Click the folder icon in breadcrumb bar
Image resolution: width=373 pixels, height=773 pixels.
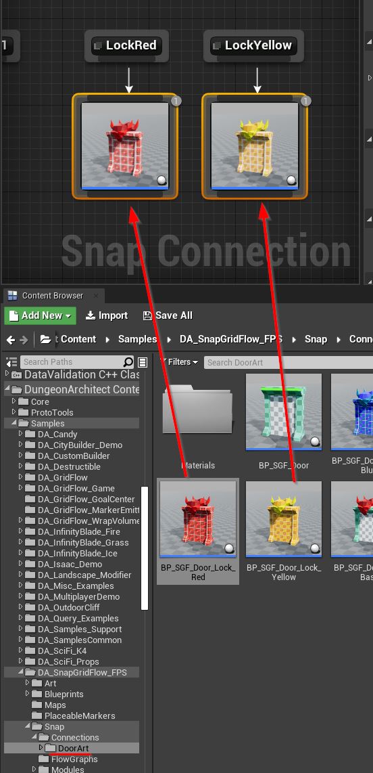click(45, 339)
